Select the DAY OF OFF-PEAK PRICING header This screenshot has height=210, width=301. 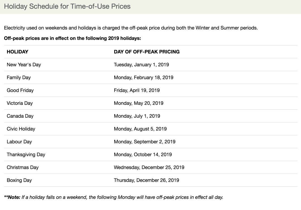coord(147,52)
